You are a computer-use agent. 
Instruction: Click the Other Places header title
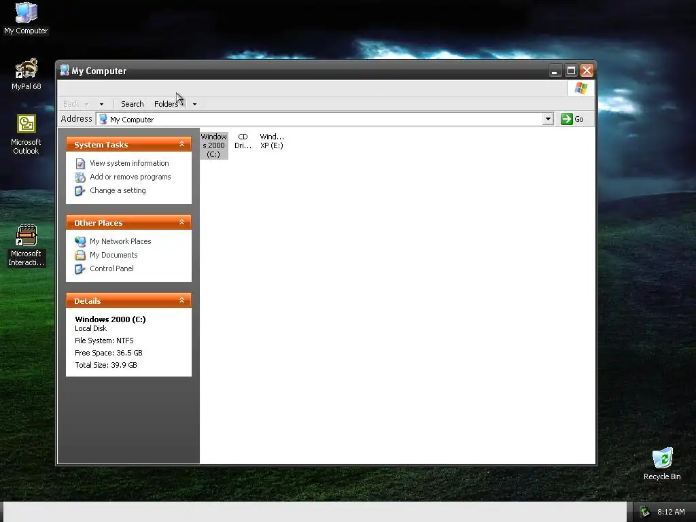(98, 223)
